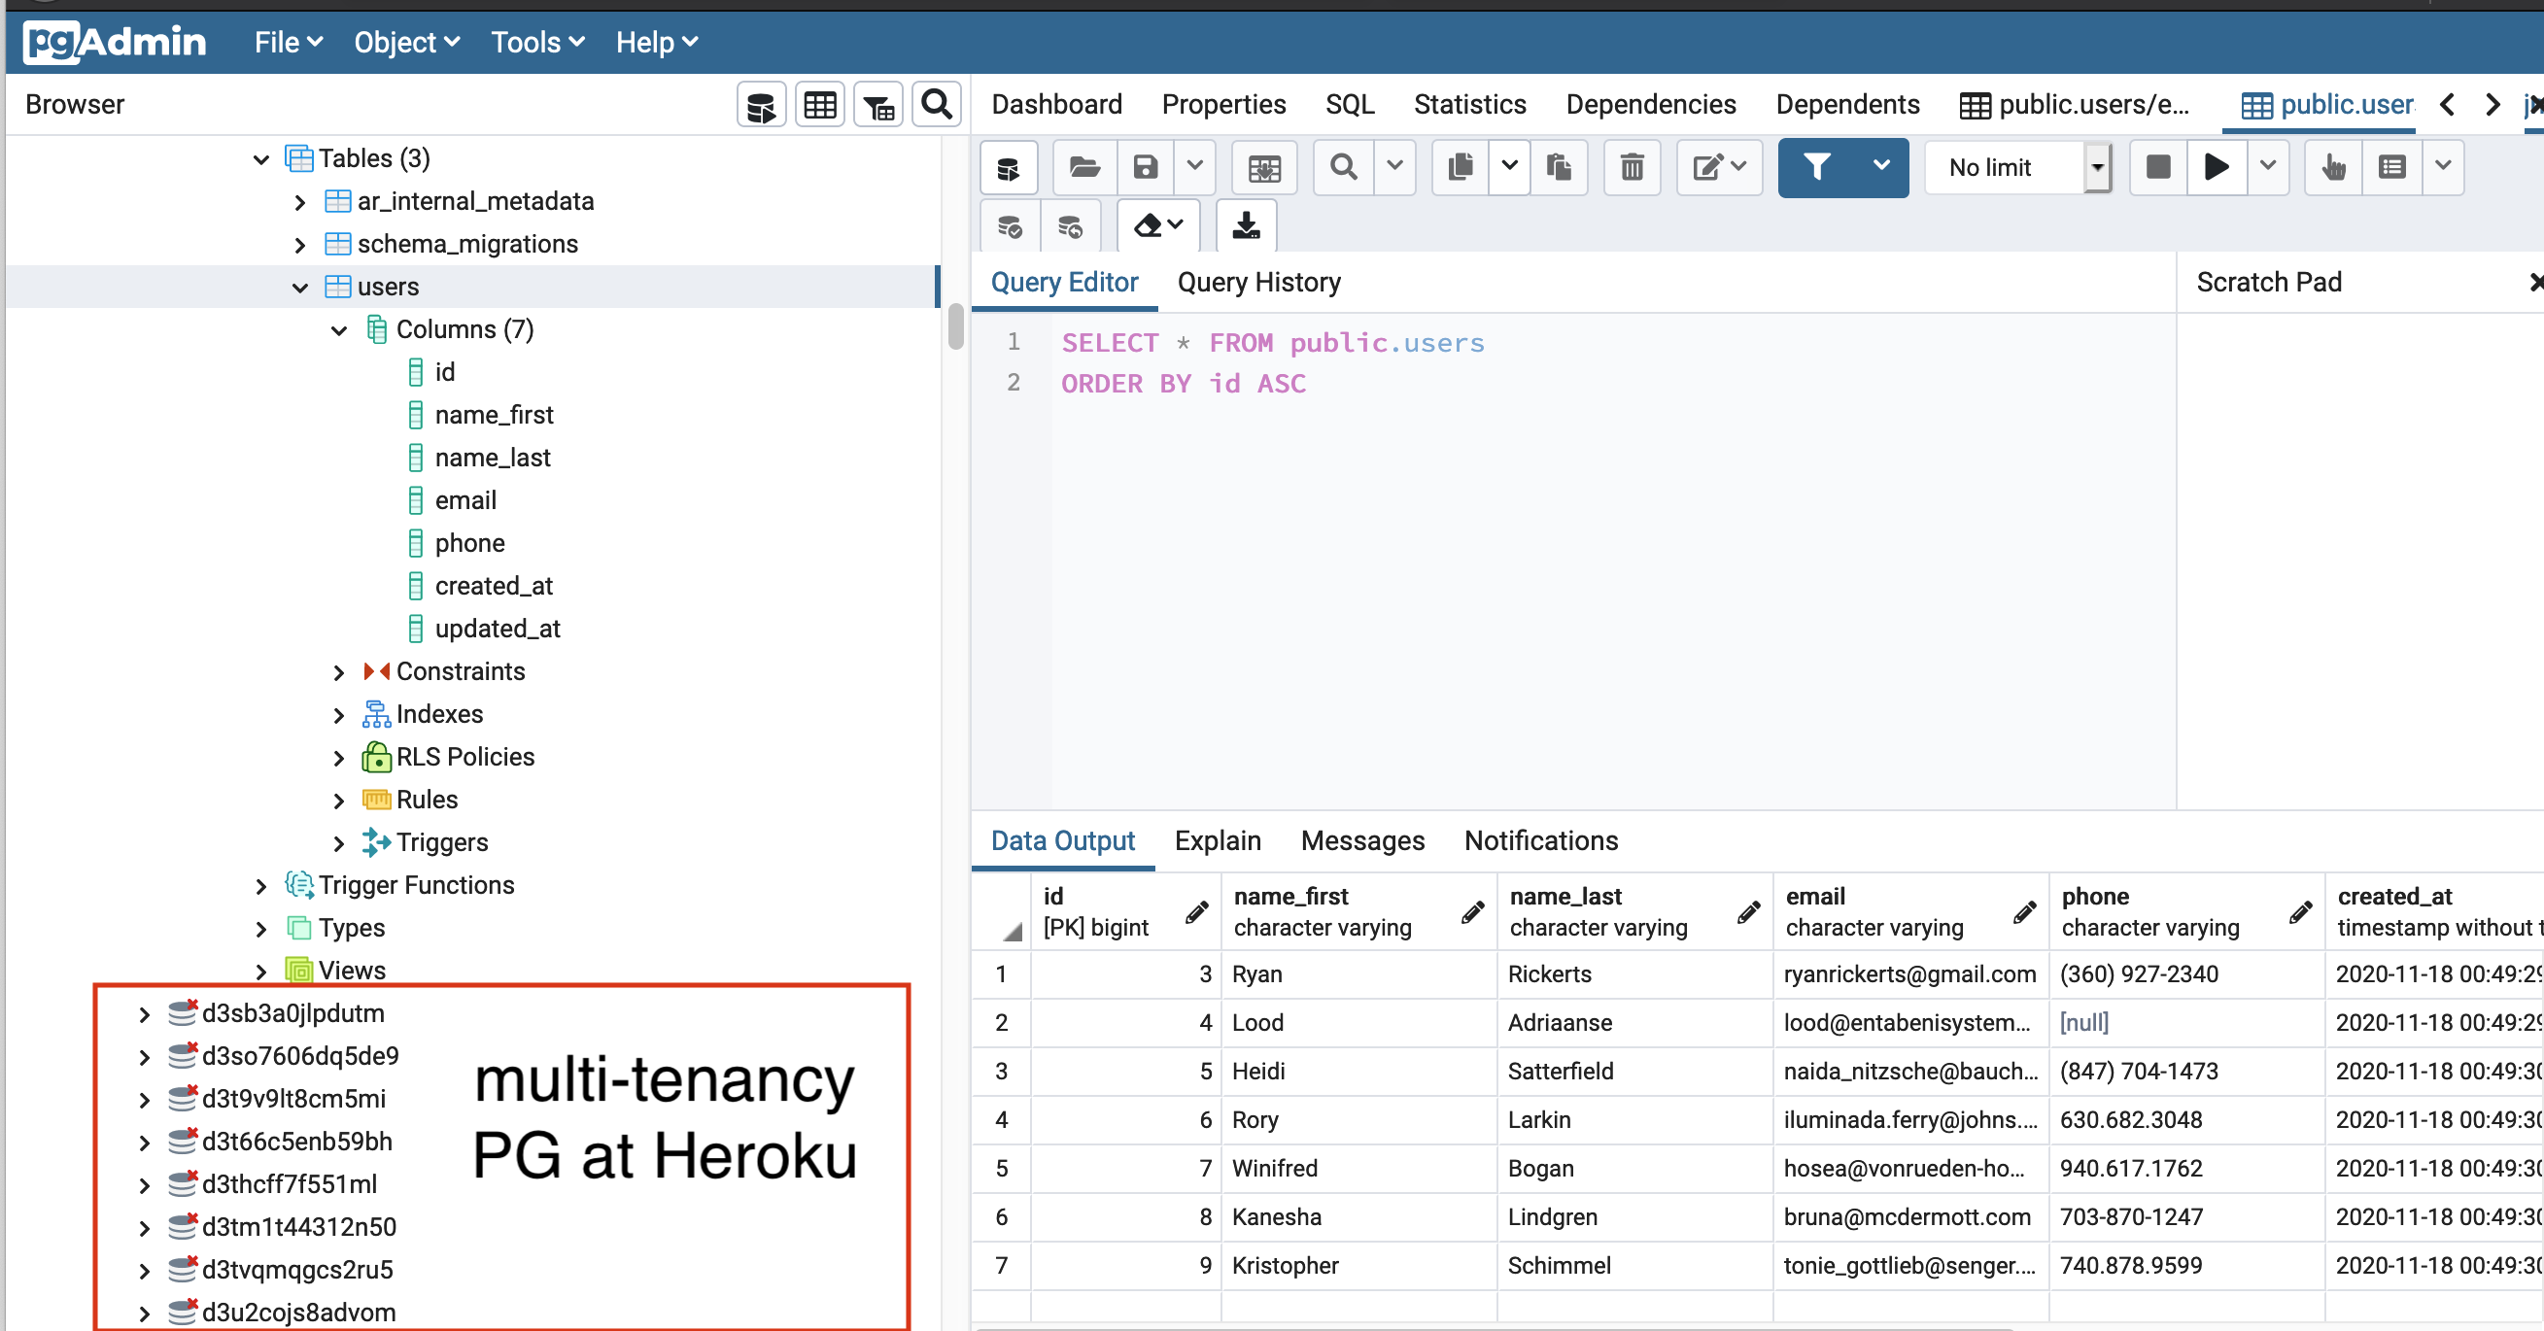
Task: Click Browser panel search objects magnifier
Action: point(935,105)
